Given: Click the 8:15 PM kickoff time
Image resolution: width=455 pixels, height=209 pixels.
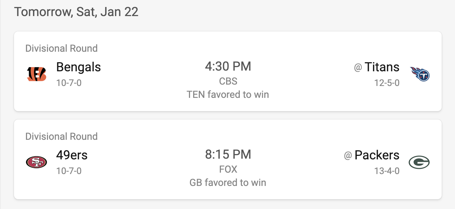Looking at the screenshot, I should [x=228, y=154].
